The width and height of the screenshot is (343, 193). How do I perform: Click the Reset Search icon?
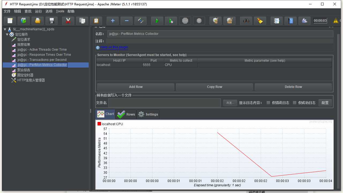pyautogui.click(x=260, y=21)
